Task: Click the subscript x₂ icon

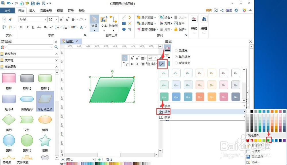Action: 45,27
